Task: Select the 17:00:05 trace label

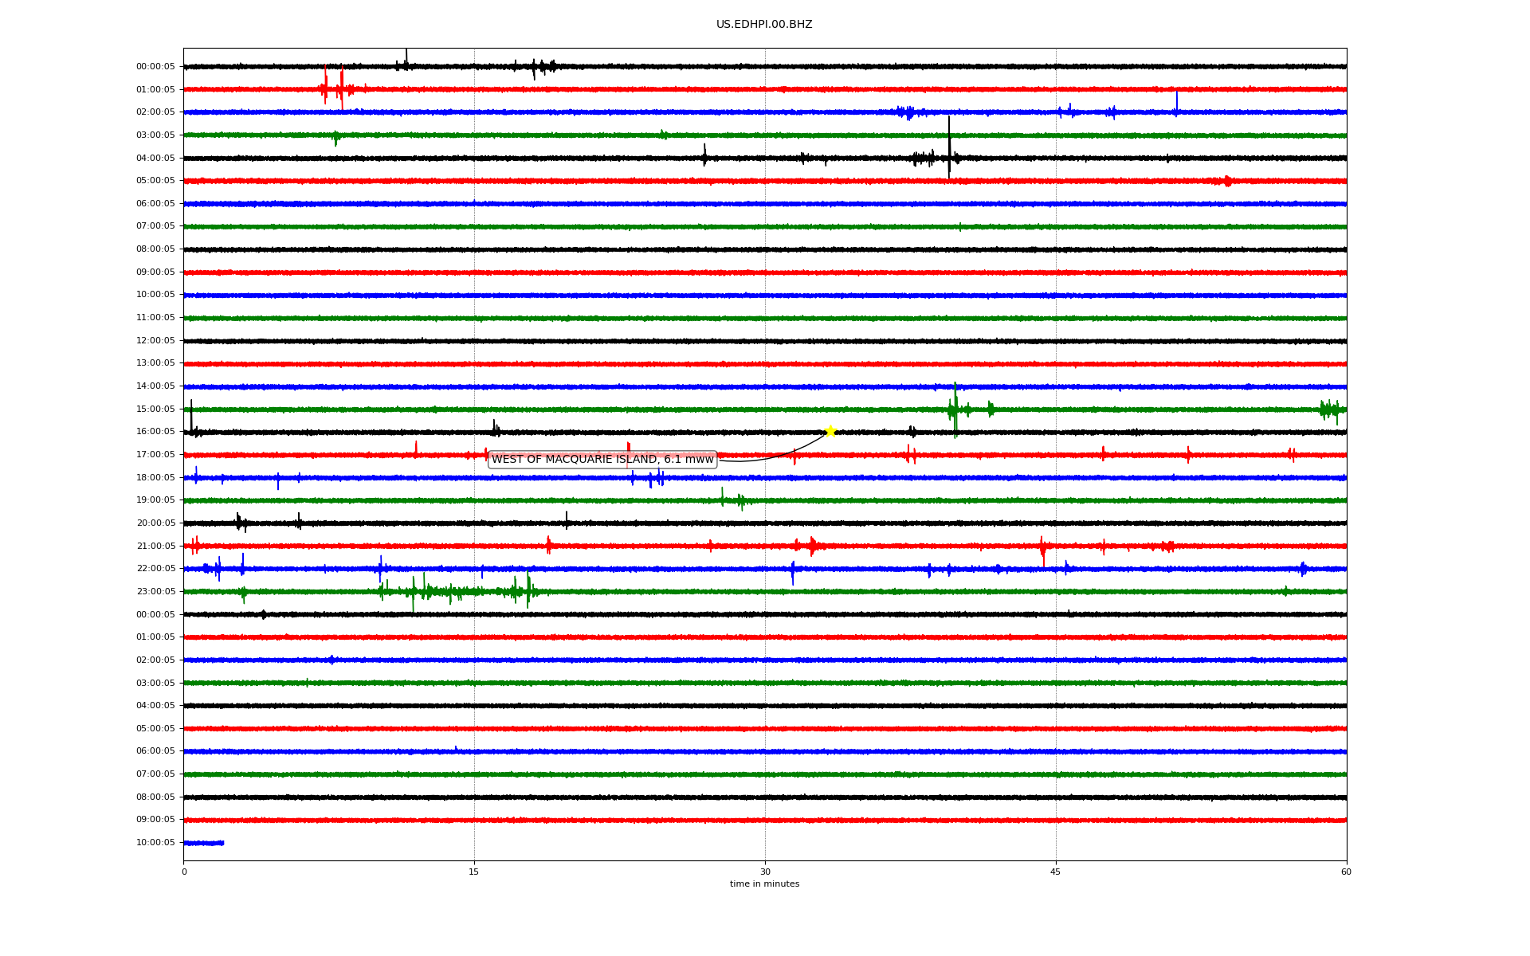Action: (155, 455)
